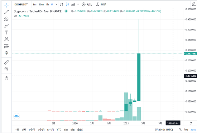197x133 pixels.
Task: Select the brush drawing tool
Action: click(x=6, y=26)
